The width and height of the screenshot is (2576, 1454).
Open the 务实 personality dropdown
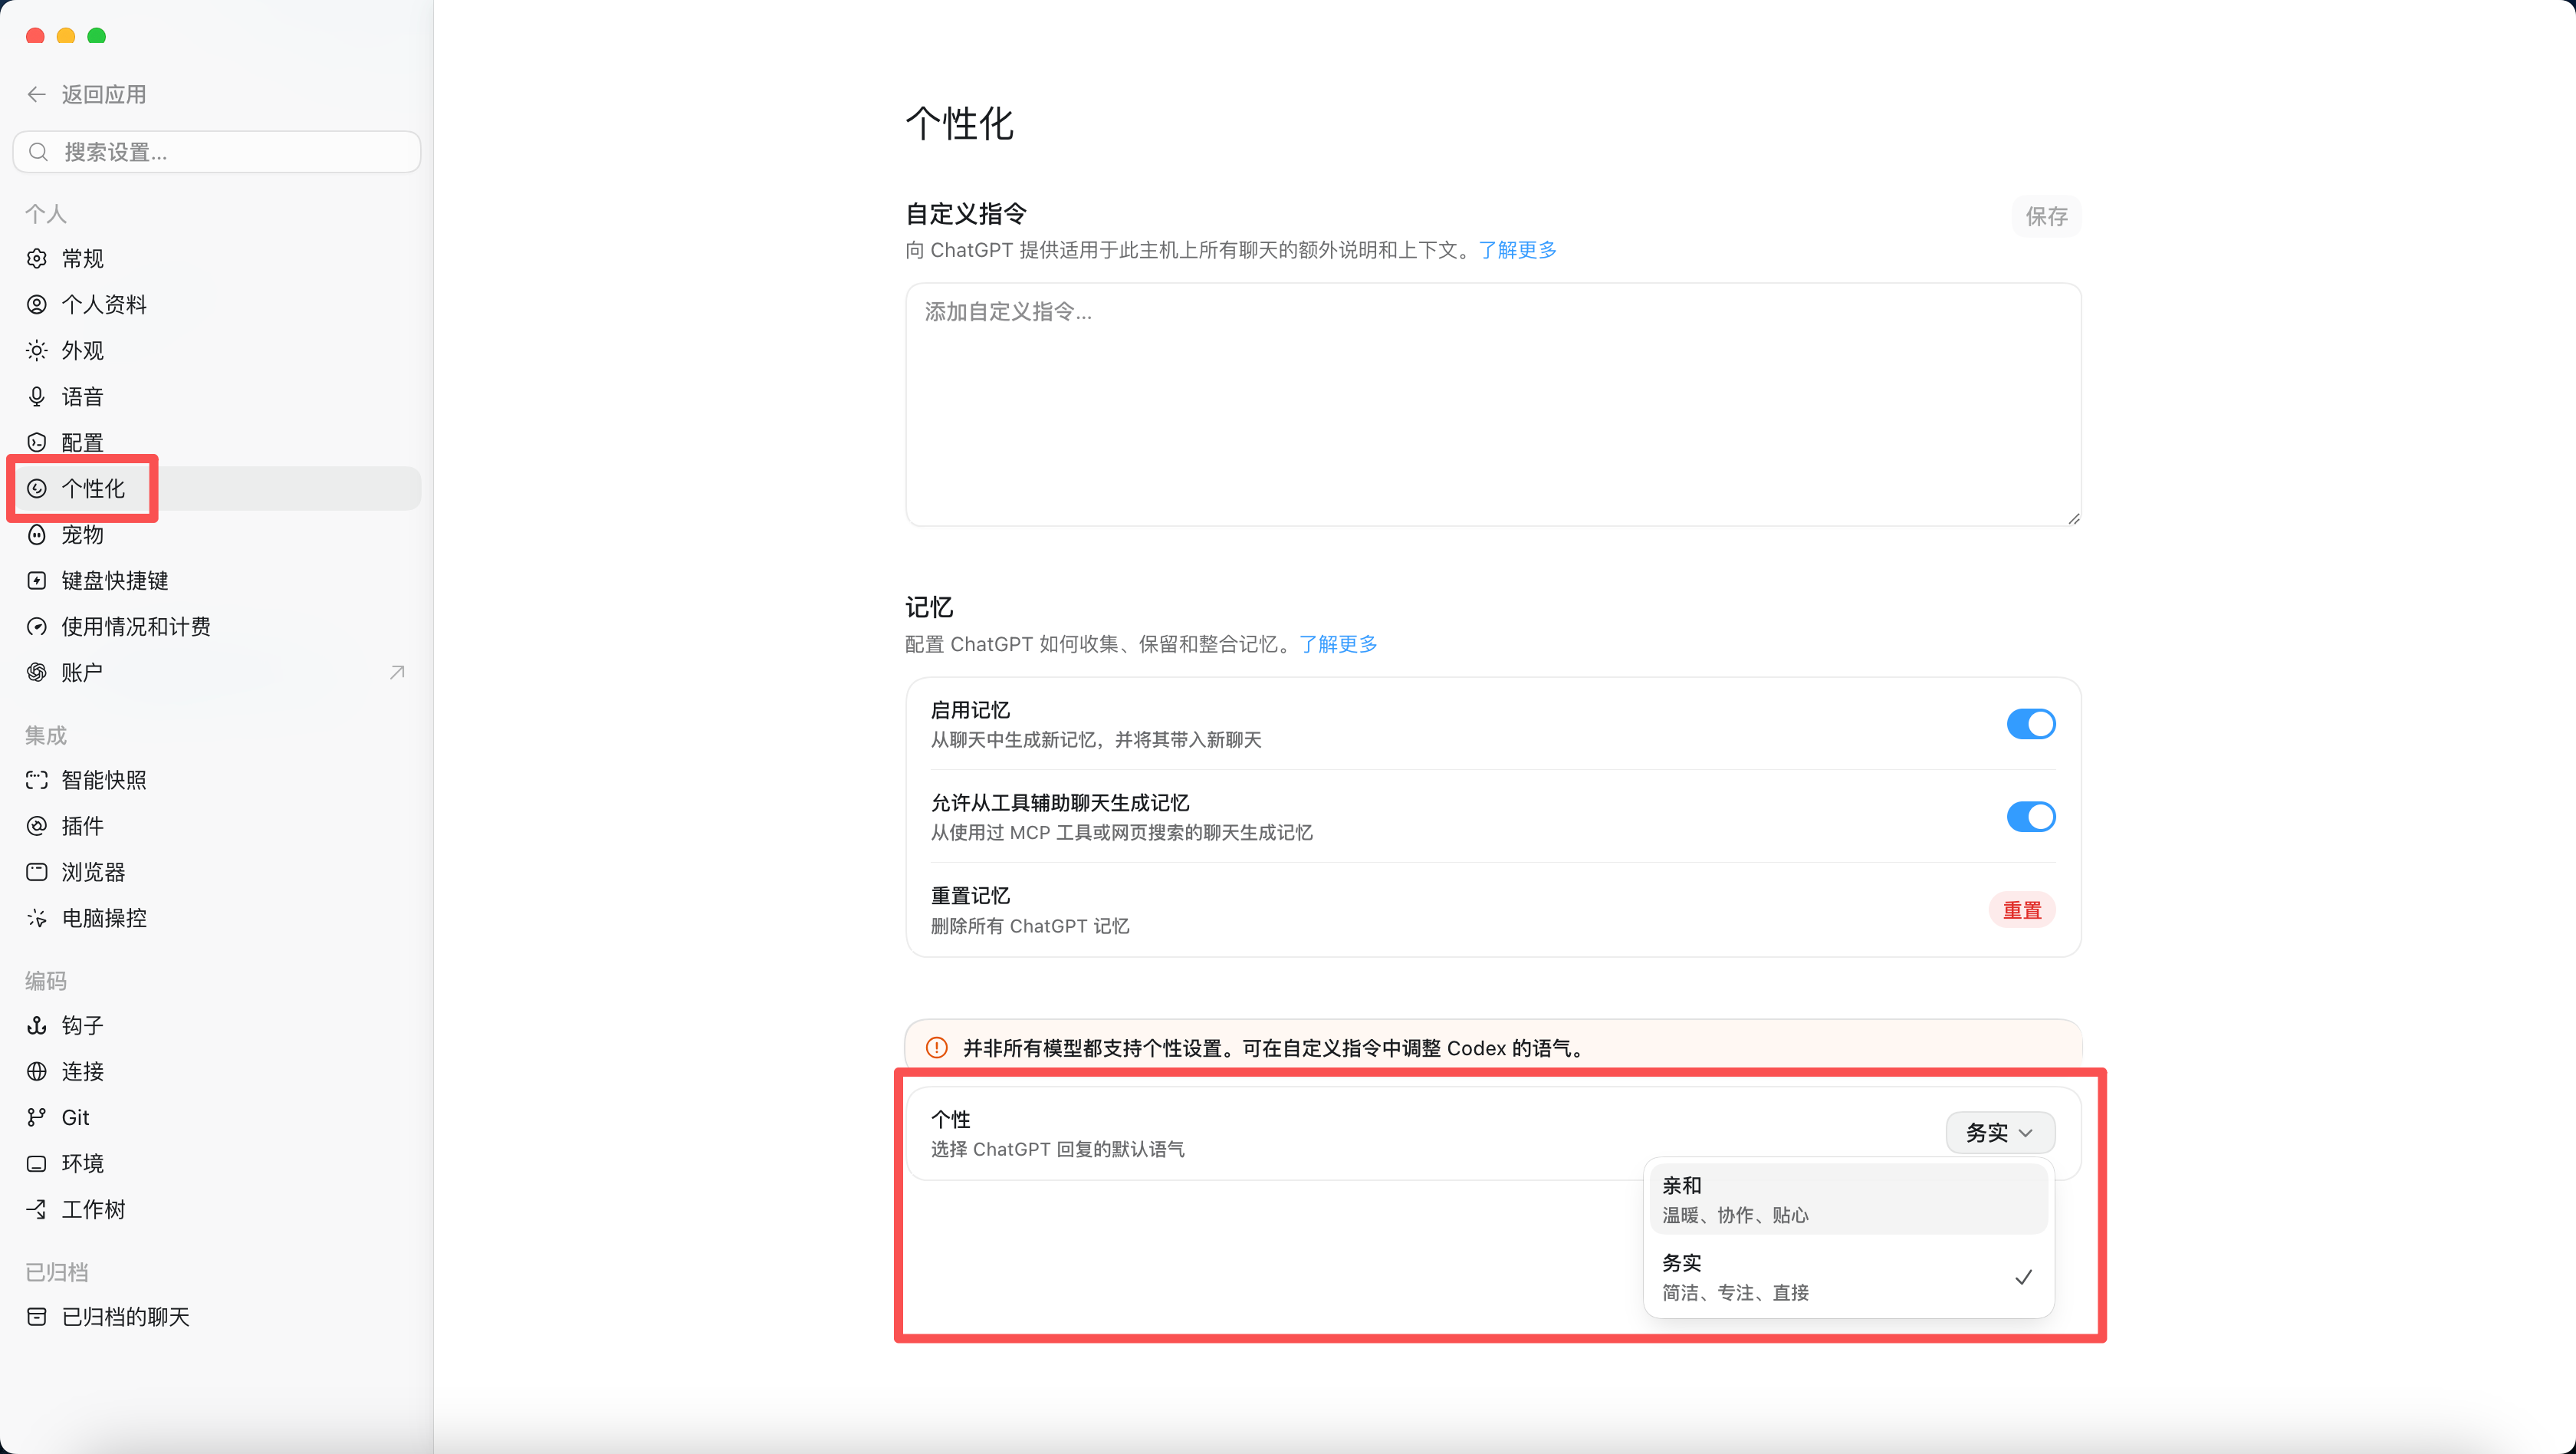(2000, 1133)
